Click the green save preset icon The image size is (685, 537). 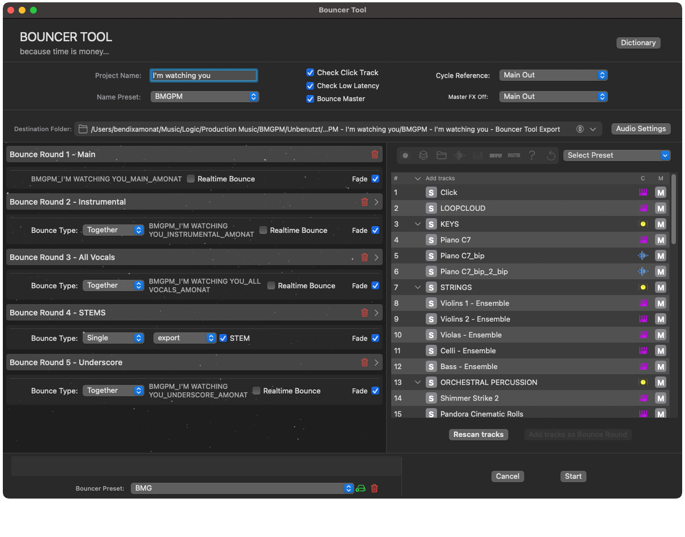[361, 488]
